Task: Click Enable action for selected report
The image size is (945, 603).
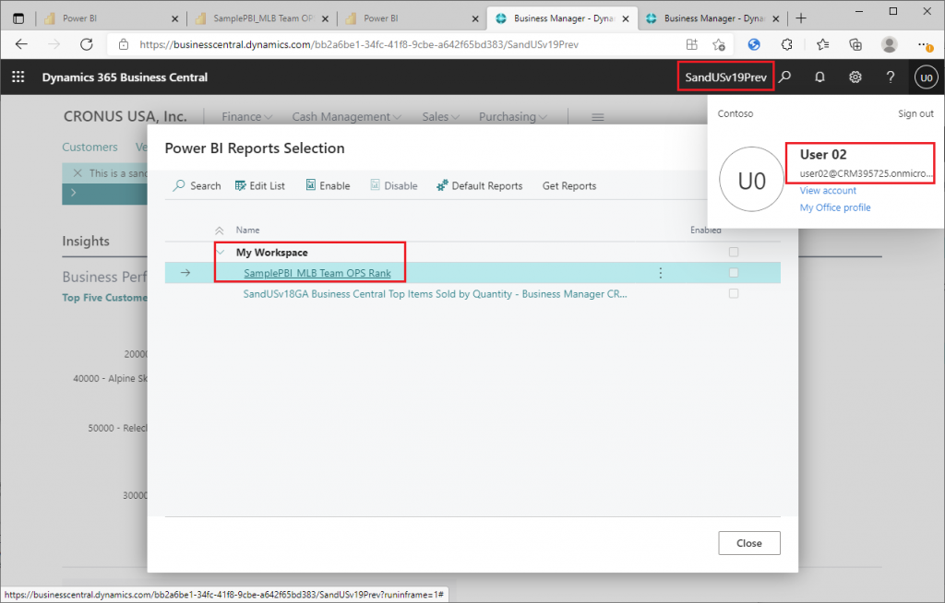Action: 328,185
